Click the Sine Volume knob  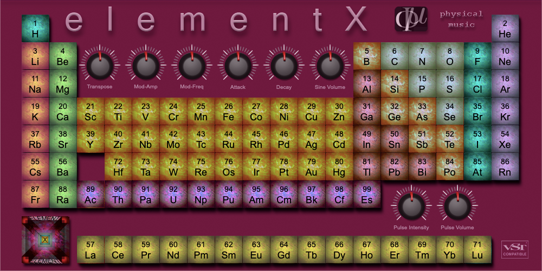[330, 65]
